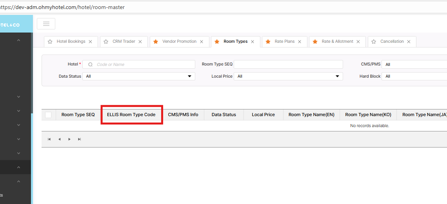Close the CRM Trader tab

click(x=140, y=42)
